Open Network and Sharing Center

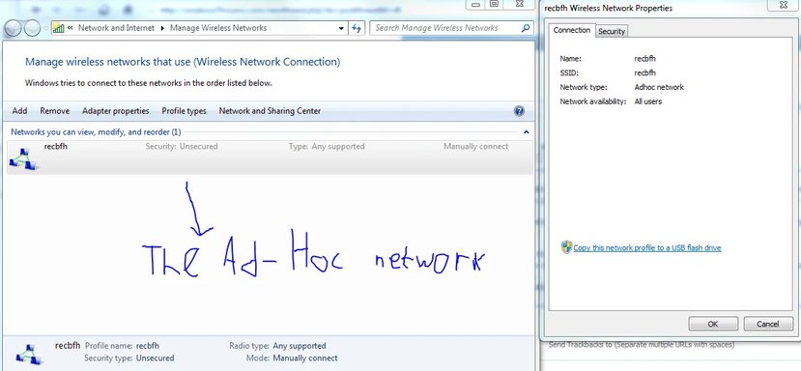point(270,111)
